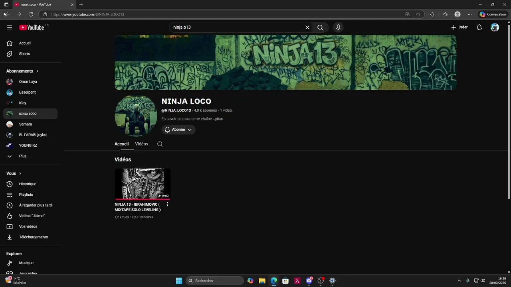This screenshot has height=287, width=511.
Task: Click the taskbar Rechercher search box
Action: [x=215, y=281]
